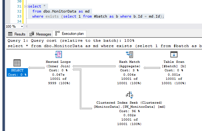Viewport: 202px width, 131px height.
Task: Click line number 32 in the editor
Action: (19, 11)
